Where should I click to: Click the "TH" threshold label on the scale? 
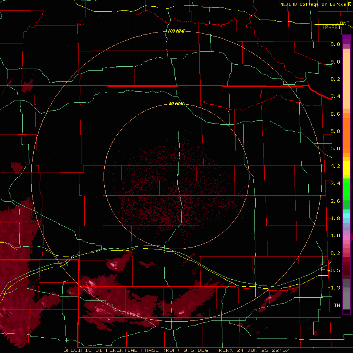tap(337, 306)
